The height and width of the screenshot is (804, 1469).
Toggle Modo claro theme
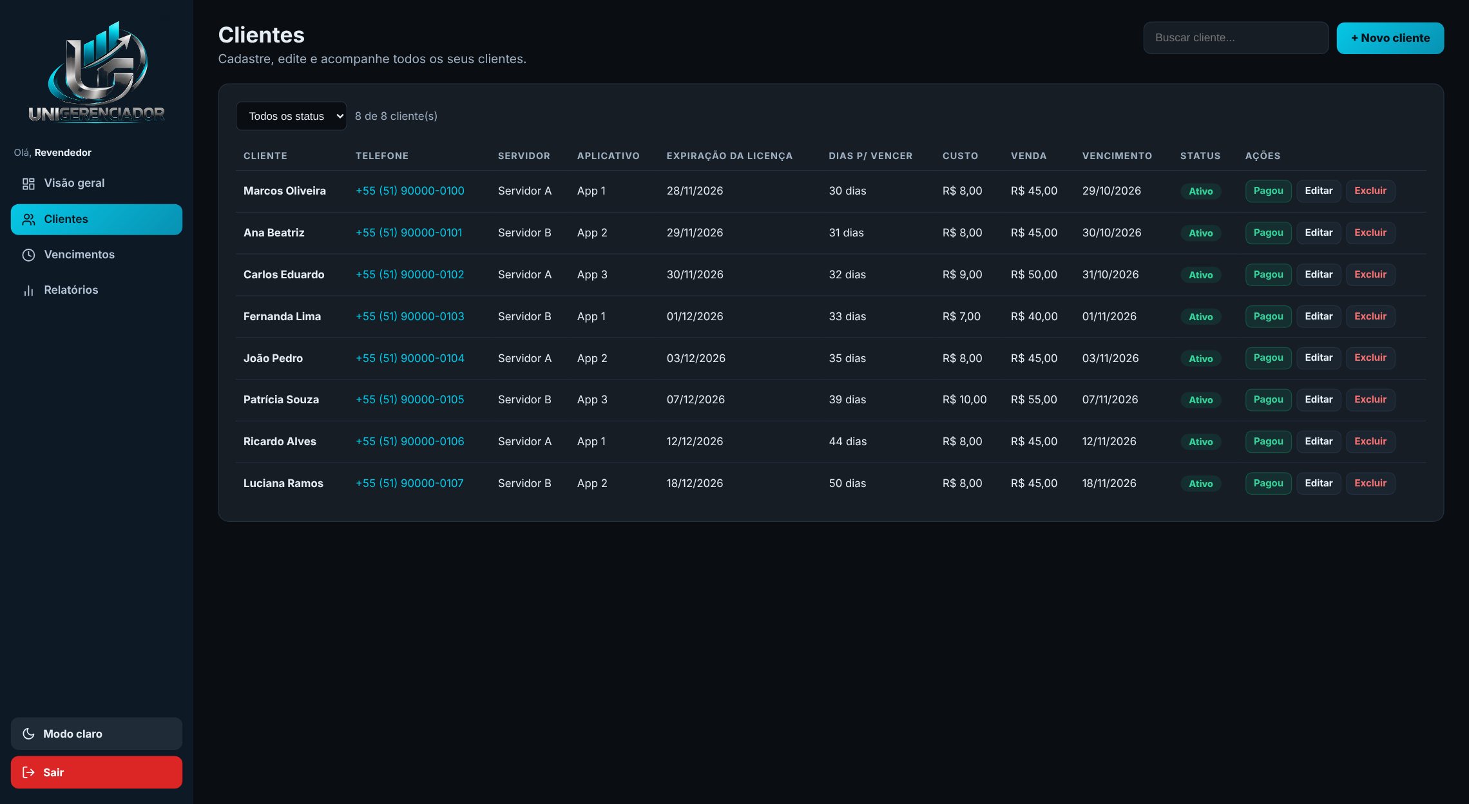(97, 734)
